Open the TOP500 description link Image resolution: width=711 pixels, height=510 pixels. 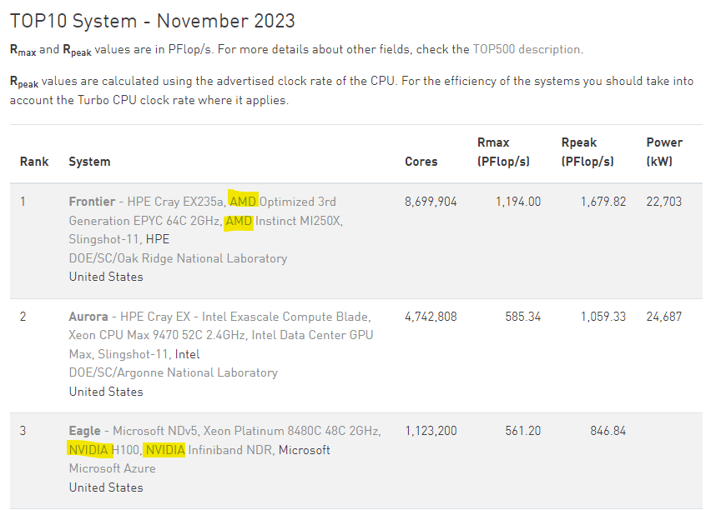coord(526,49)
